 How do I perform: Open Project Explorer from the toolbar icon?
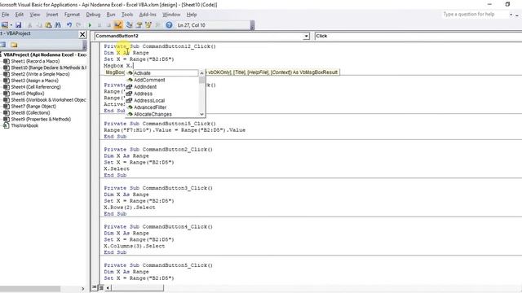pyautogui.click(x=129, y=25)
